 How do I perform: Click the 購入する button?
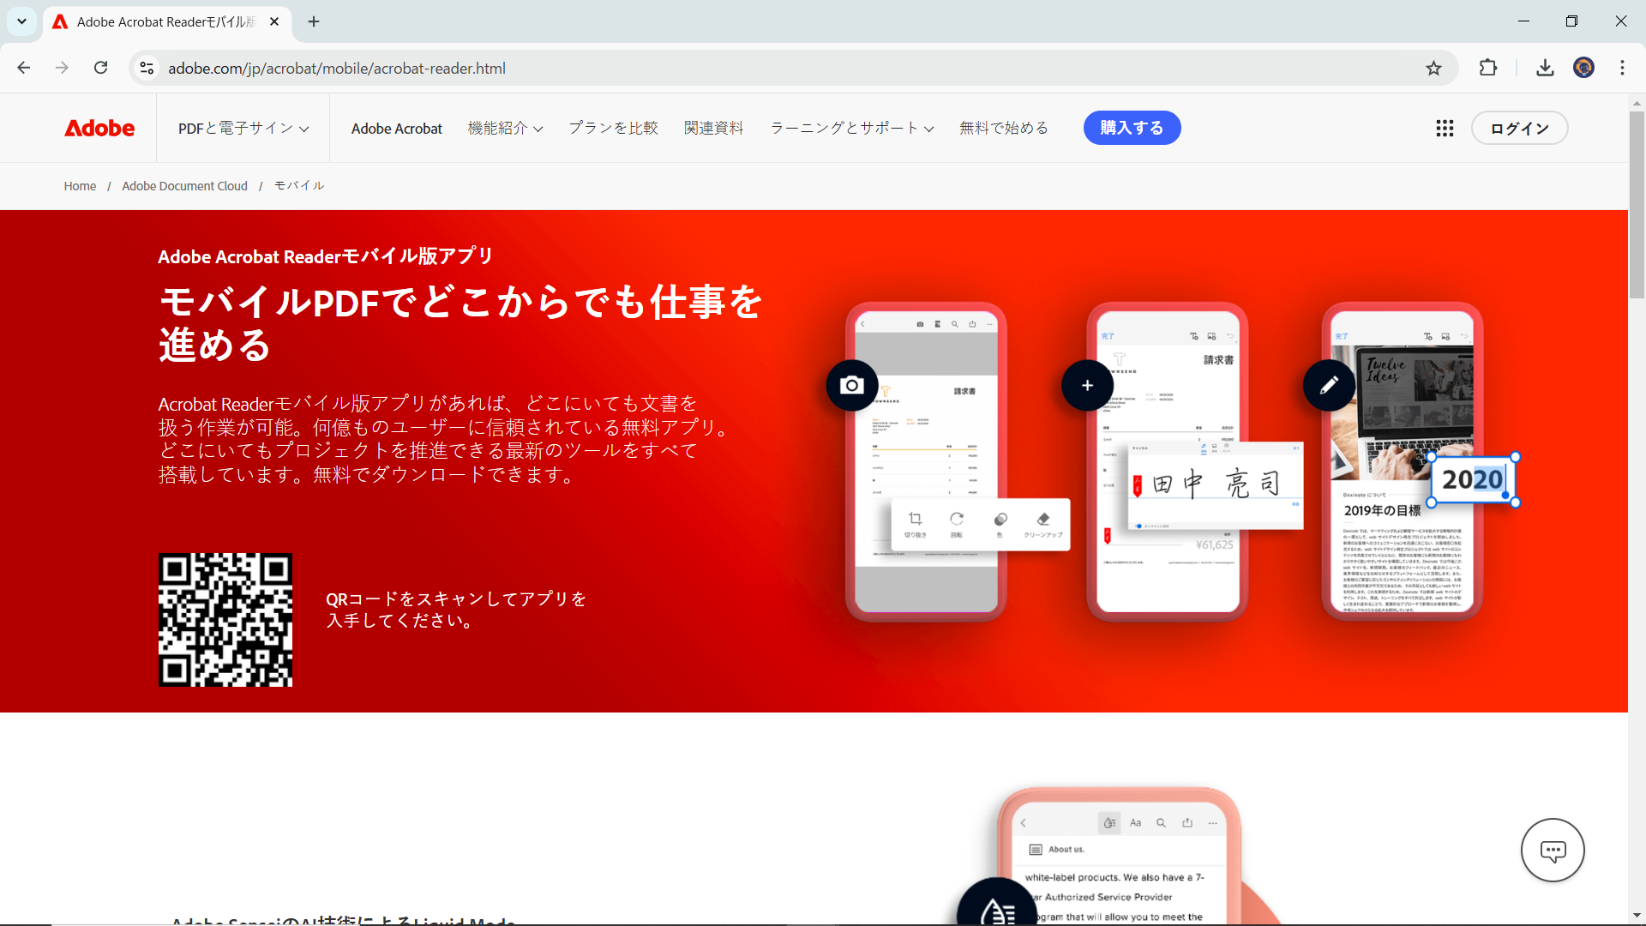tap(1132, 129)
